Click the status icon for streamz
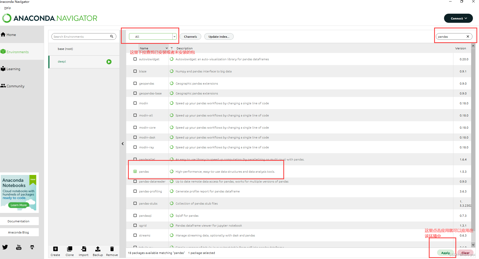This screenshot has width=479, height=259. pyautogui.click(x=172, y=235)
